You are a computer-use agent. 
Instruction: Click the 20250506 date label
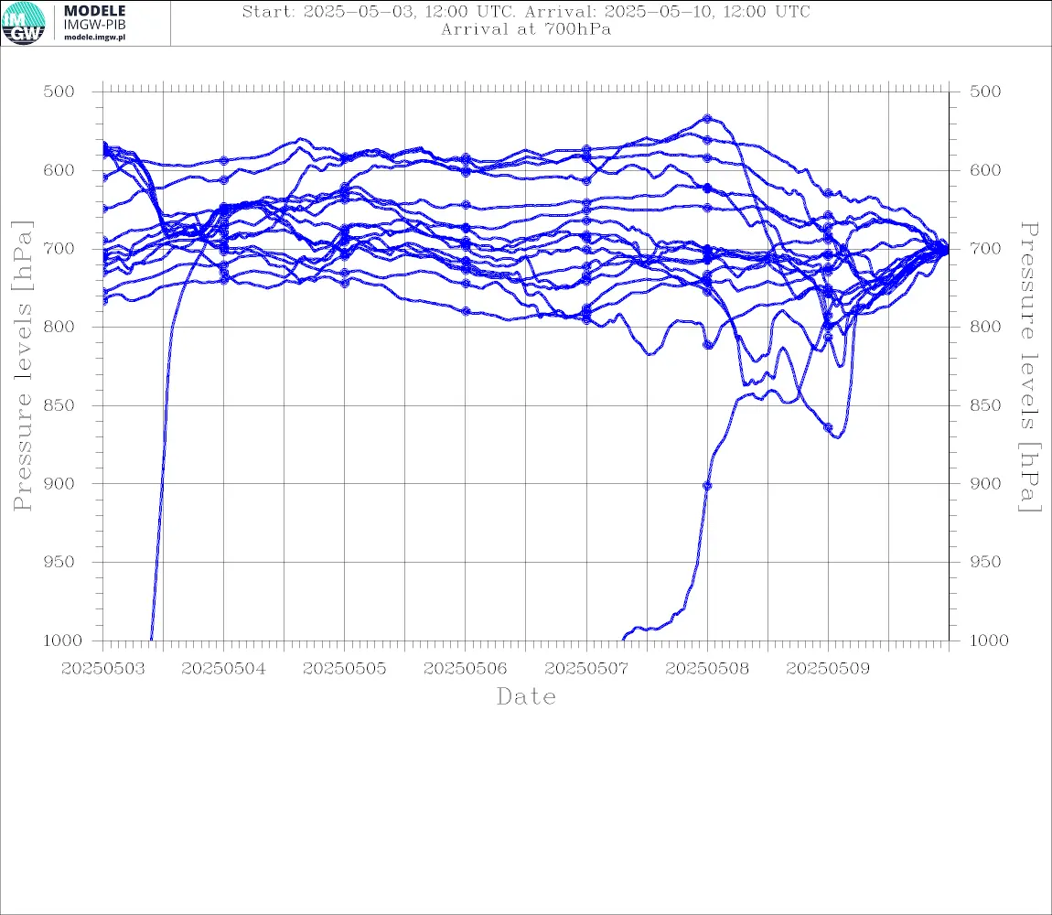click(465, 669)
